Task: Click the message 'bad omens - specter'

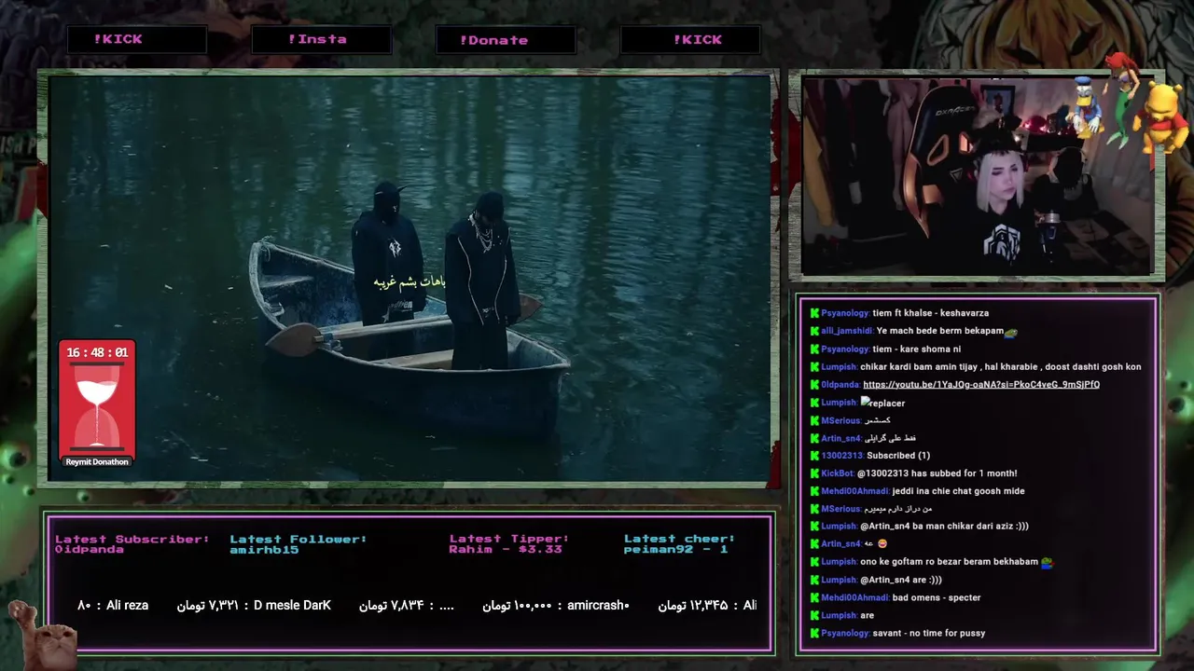Action: 937,597
